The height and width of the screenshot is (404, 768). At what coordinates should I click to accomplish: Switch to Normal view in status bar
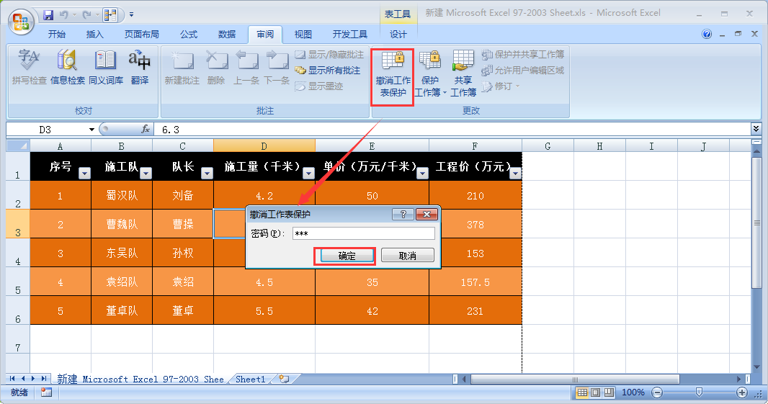(582, 392)
